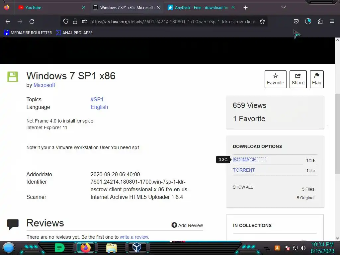Screen dimensions: 340x255
Task: Click scrollbar up arrow
Action: click(337, 40)
